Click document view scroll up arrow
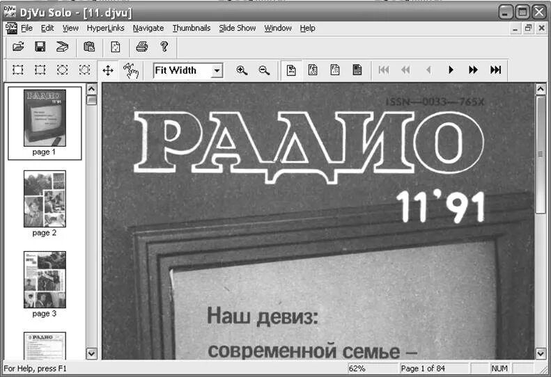 point(541,89)
